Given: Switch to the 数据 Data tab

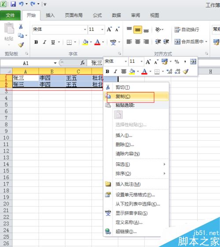Looking at the screenshot, I should tap(117, 15).
